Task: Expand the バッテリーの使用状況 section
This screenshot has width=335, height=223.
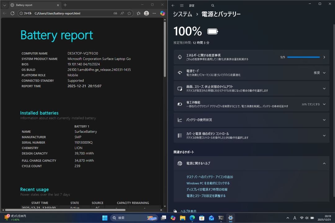Action: (x=324, y=120)
